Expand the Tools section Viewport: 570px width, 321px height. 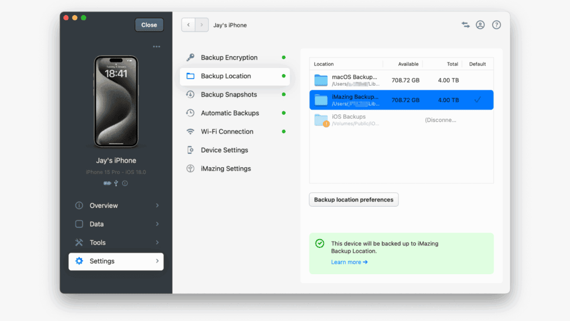(116, 242)
